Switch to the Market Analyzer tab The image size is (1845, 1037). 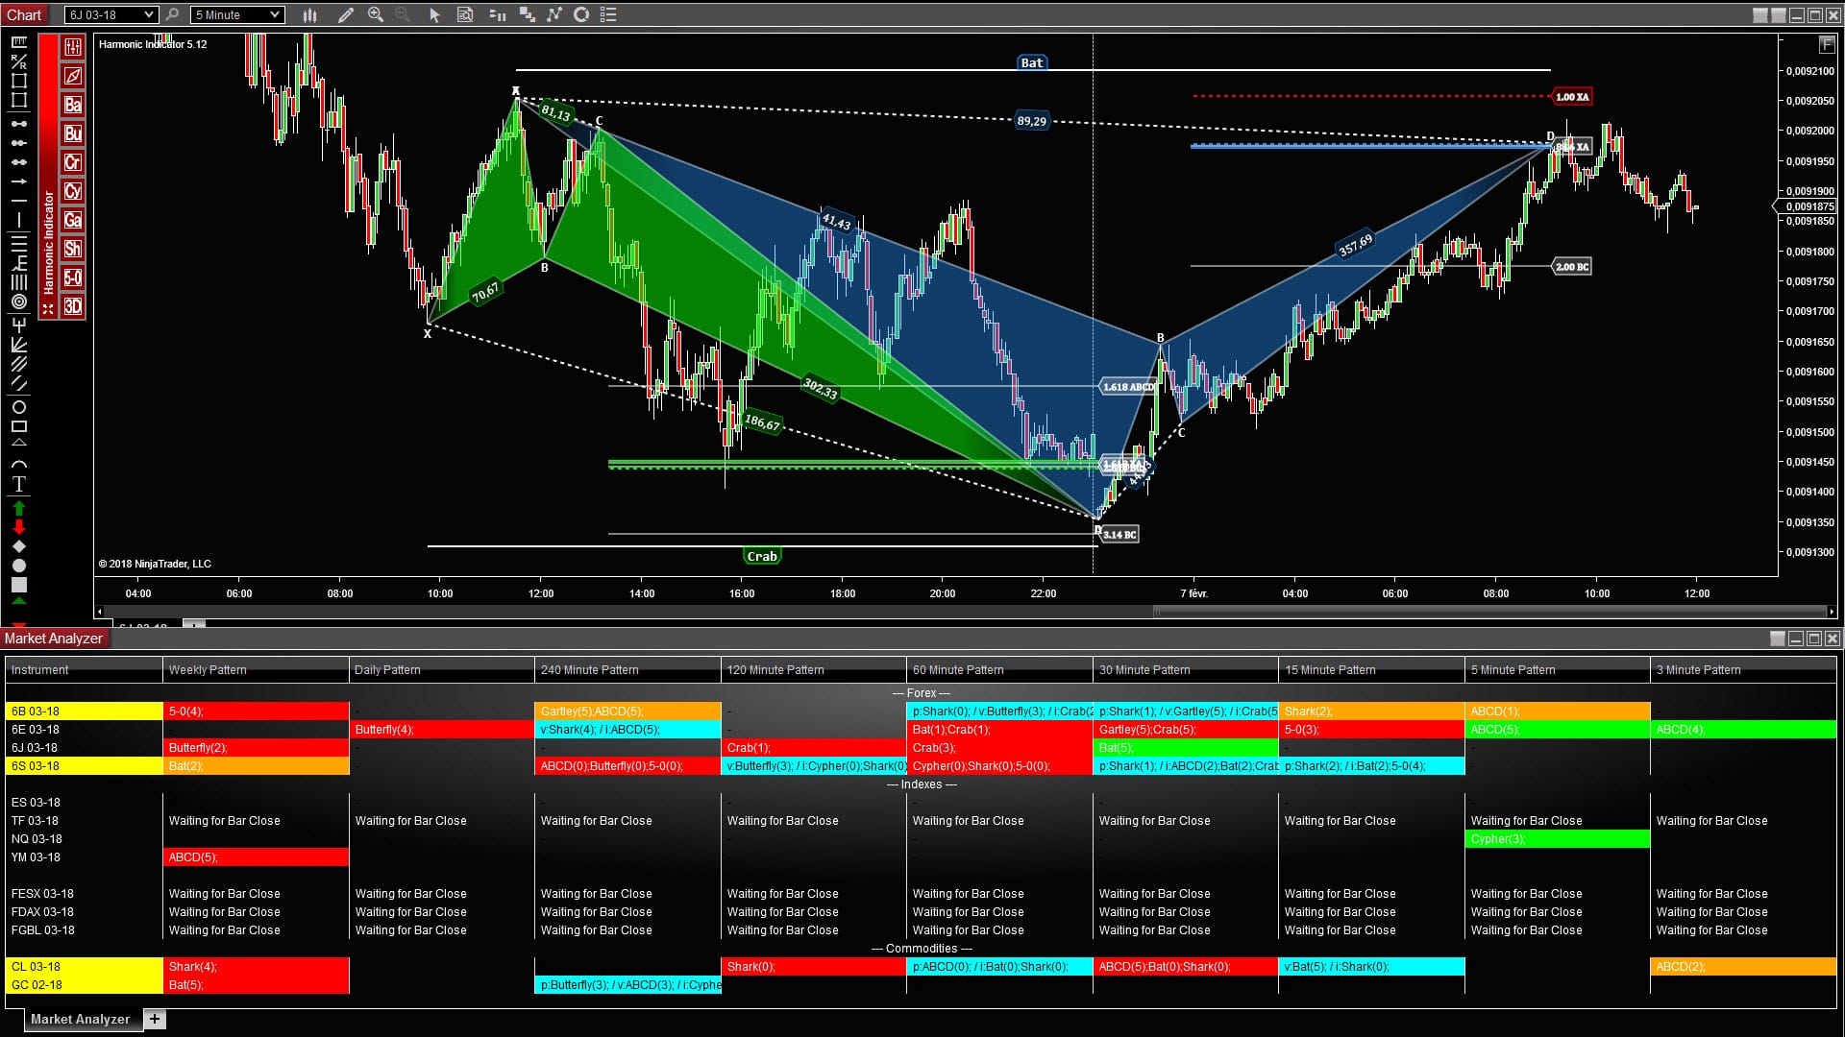81,1019
